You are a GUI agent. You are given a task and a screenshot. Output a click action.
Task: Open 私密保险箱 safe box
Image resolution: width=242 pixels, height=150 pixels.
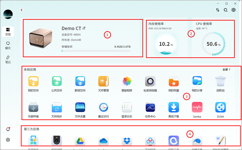(x=150, y=82)
